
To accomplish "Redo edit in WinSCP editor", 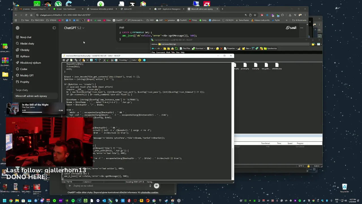I will (100, 60).
